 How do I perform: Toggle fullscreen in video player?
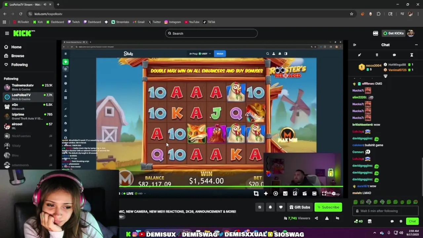click(x=324, y=194)
